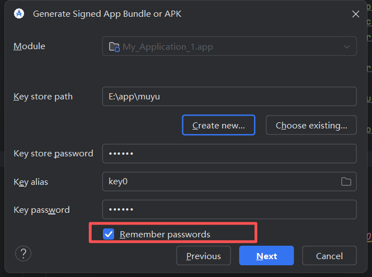Uncheck the Remember passwords checkbox

tap(109, 234)
